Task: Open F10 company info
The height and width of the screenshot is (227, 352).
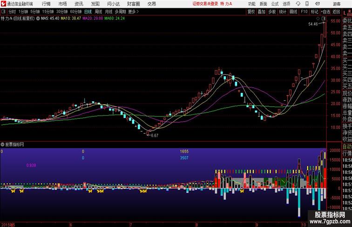Action: coord(304,12)
